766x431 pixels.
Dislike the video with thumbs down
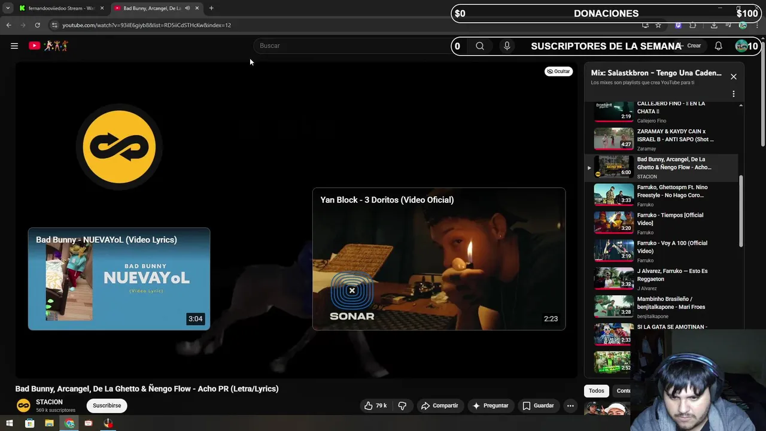click(402, 406)
